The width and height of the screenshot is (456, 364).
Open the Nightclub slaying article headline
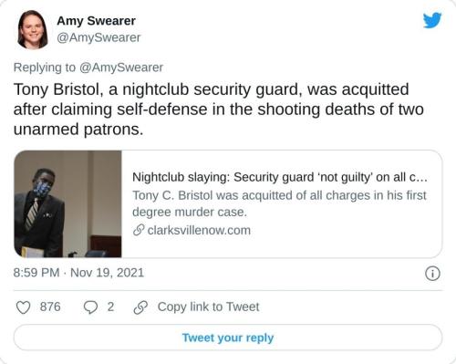tap(280, 177)
